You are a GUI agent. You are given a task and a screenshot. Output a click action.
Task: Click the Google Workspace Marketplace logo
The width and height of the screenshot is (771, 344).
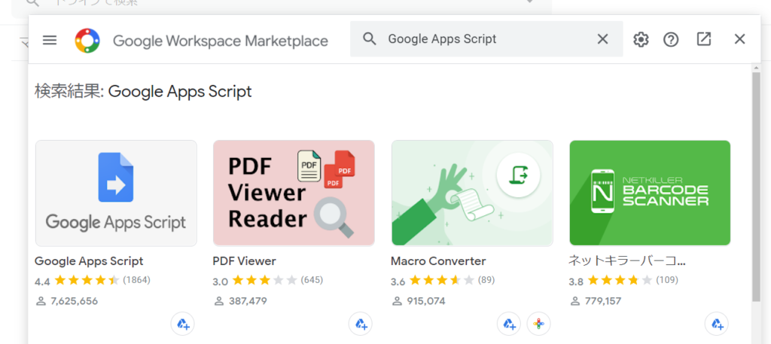click(87, 40)
